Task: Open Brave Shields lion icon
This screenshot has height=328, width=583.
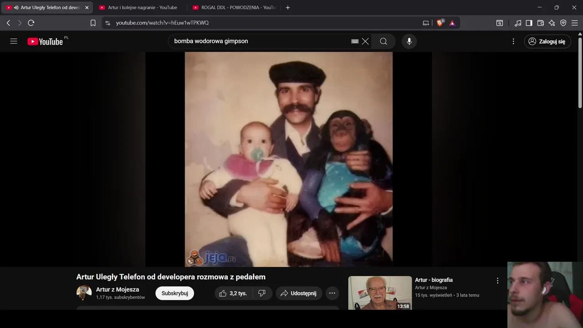Action: tap(440, 23)
